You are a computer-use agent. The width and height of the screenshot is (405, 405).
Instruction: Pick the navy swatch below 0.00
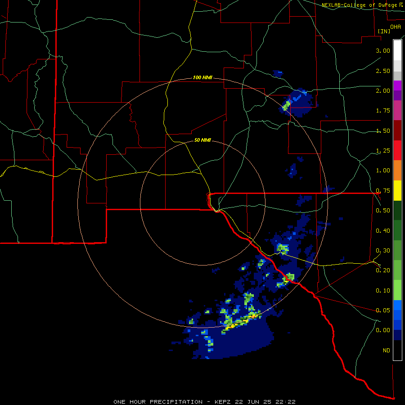click(x=397, y=335)
